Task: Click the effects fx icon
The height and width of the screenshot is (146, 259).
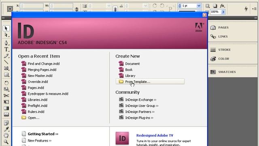Action: (x=223, y=6)
